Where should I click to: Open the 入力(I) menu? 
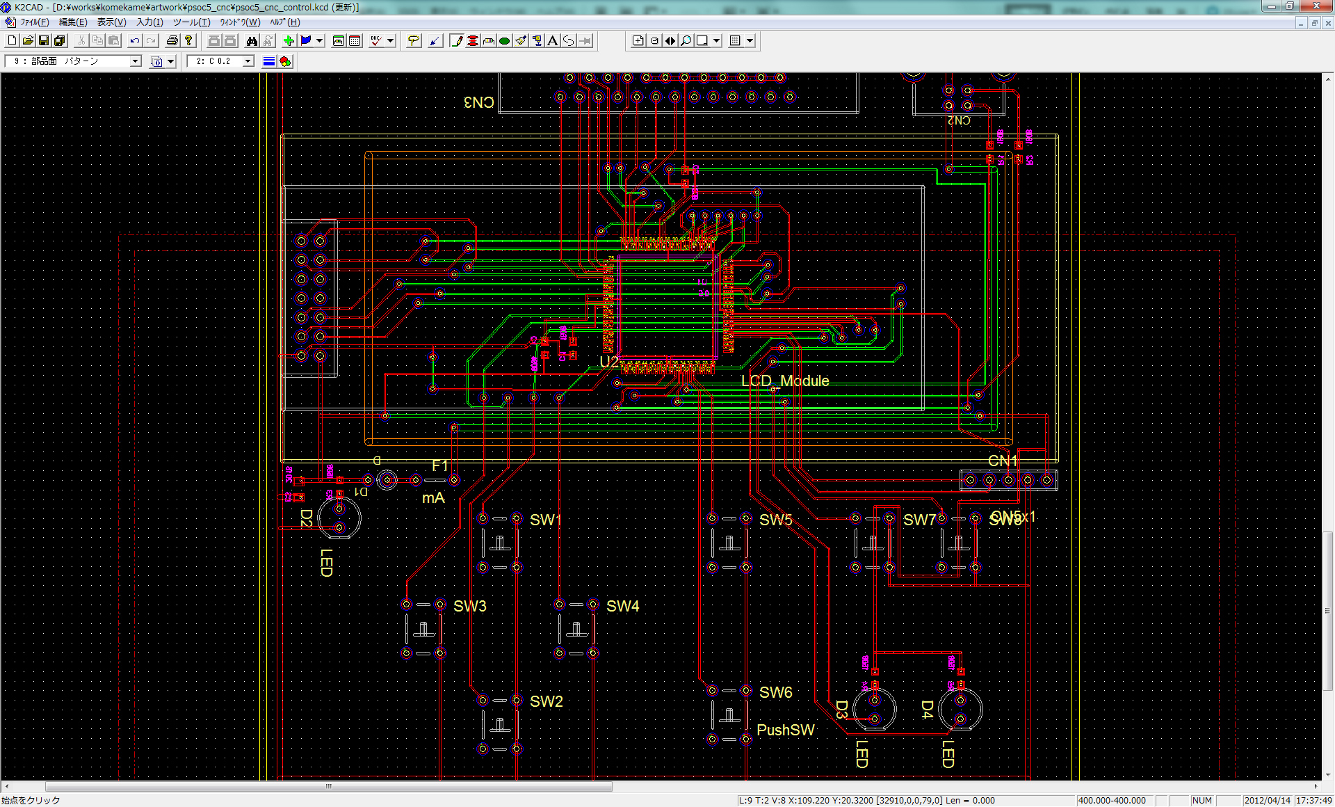(149, 22)
